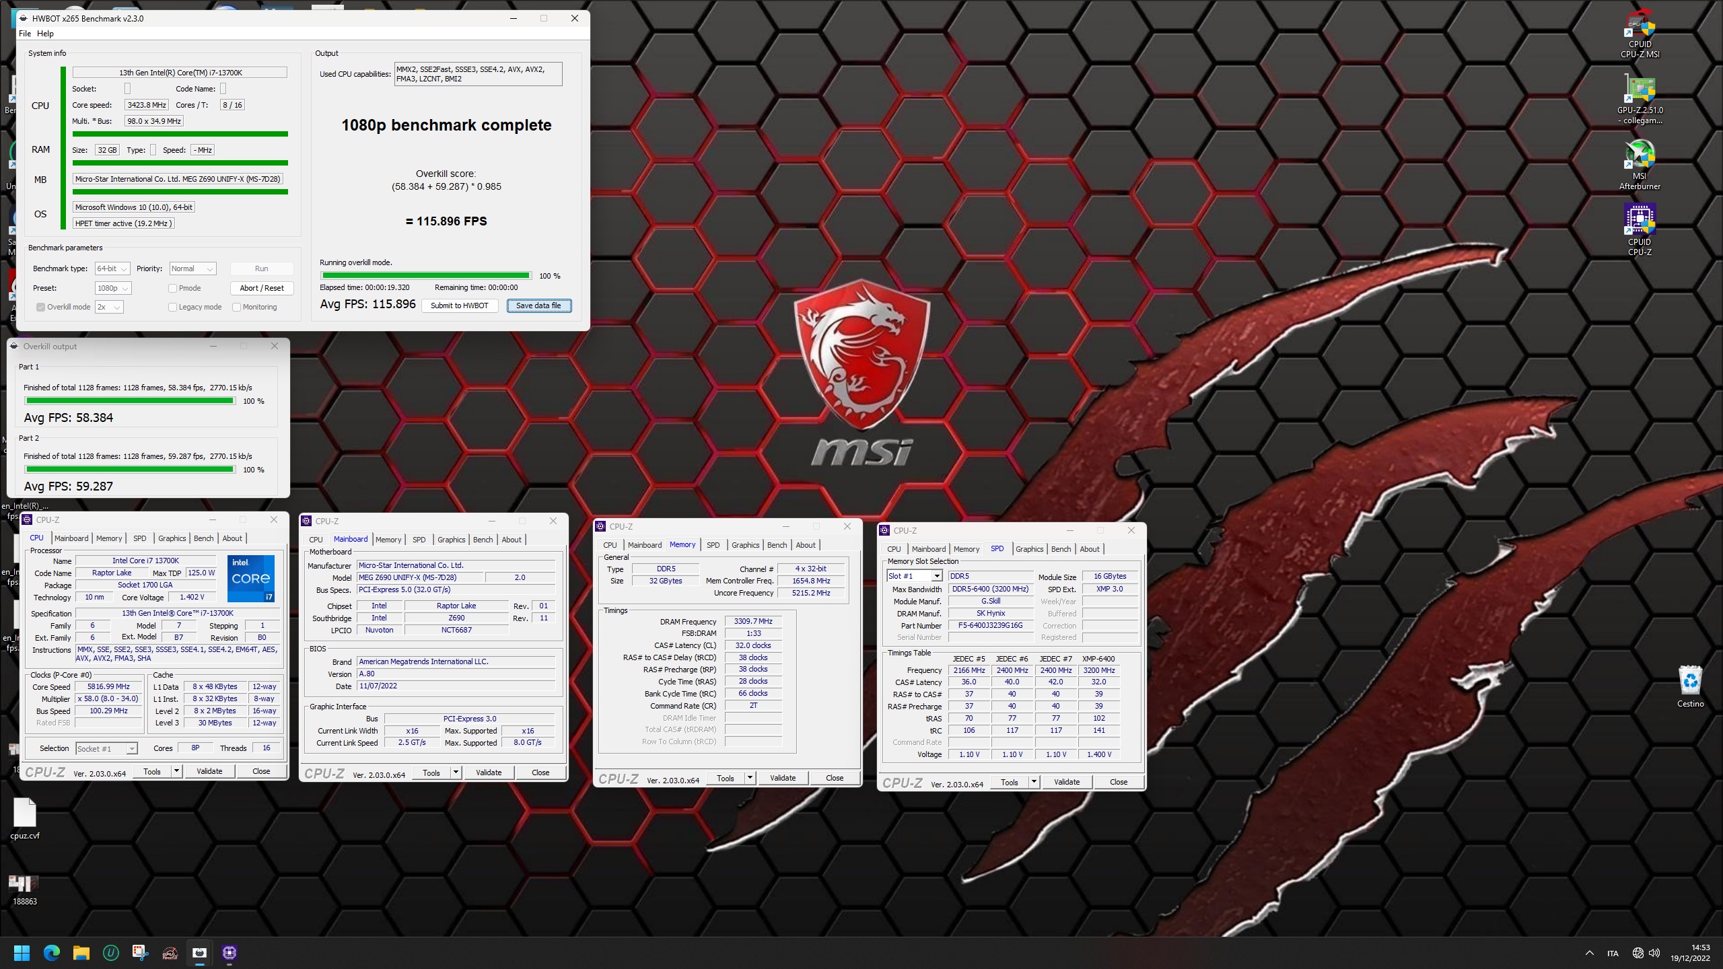
Task: Click the Part 2 overkill progress bar
Action: point(129,470)
